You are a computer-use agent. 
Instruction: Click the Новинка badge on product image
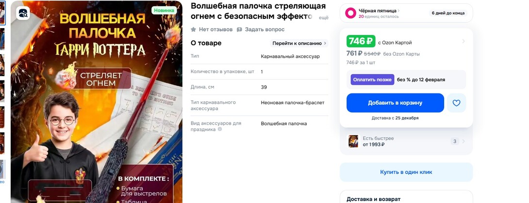coord(164,11)
